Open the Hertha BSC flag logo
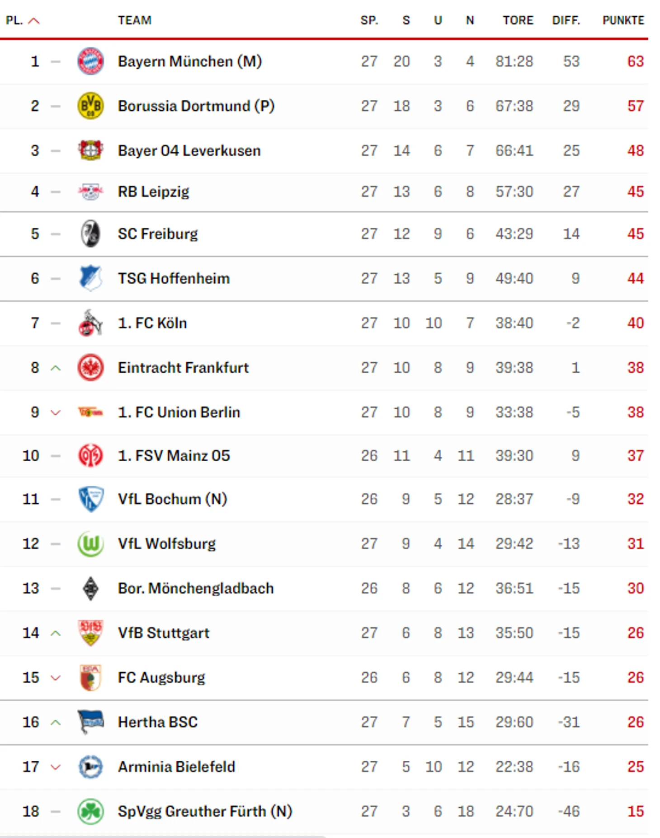Screen dimensions: 660x838 click(x=90, y=721)
